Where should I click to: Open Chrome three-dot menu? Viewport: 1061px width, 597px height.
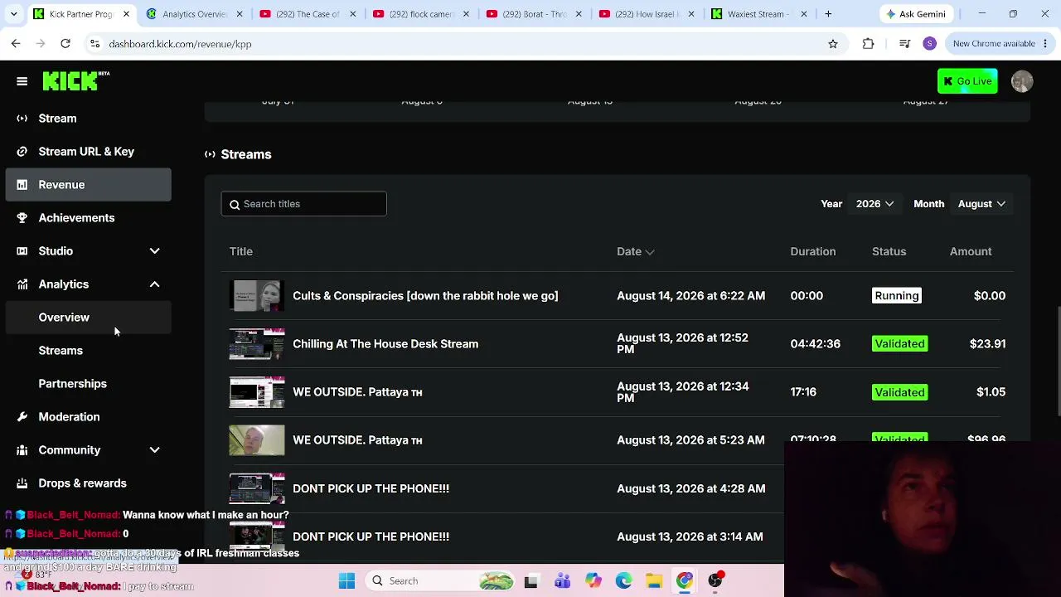pyautogui.click(x=1044, y=44)
